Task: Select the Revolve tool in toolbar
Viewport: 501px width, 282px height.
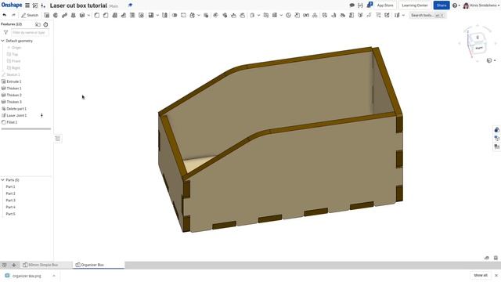Action: click(56, 15)
